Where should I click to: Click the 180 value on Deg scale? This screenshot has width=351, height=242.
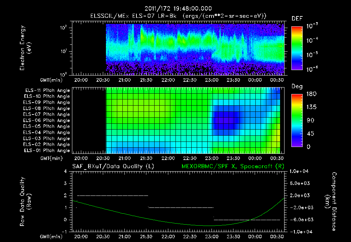(311, 94)
